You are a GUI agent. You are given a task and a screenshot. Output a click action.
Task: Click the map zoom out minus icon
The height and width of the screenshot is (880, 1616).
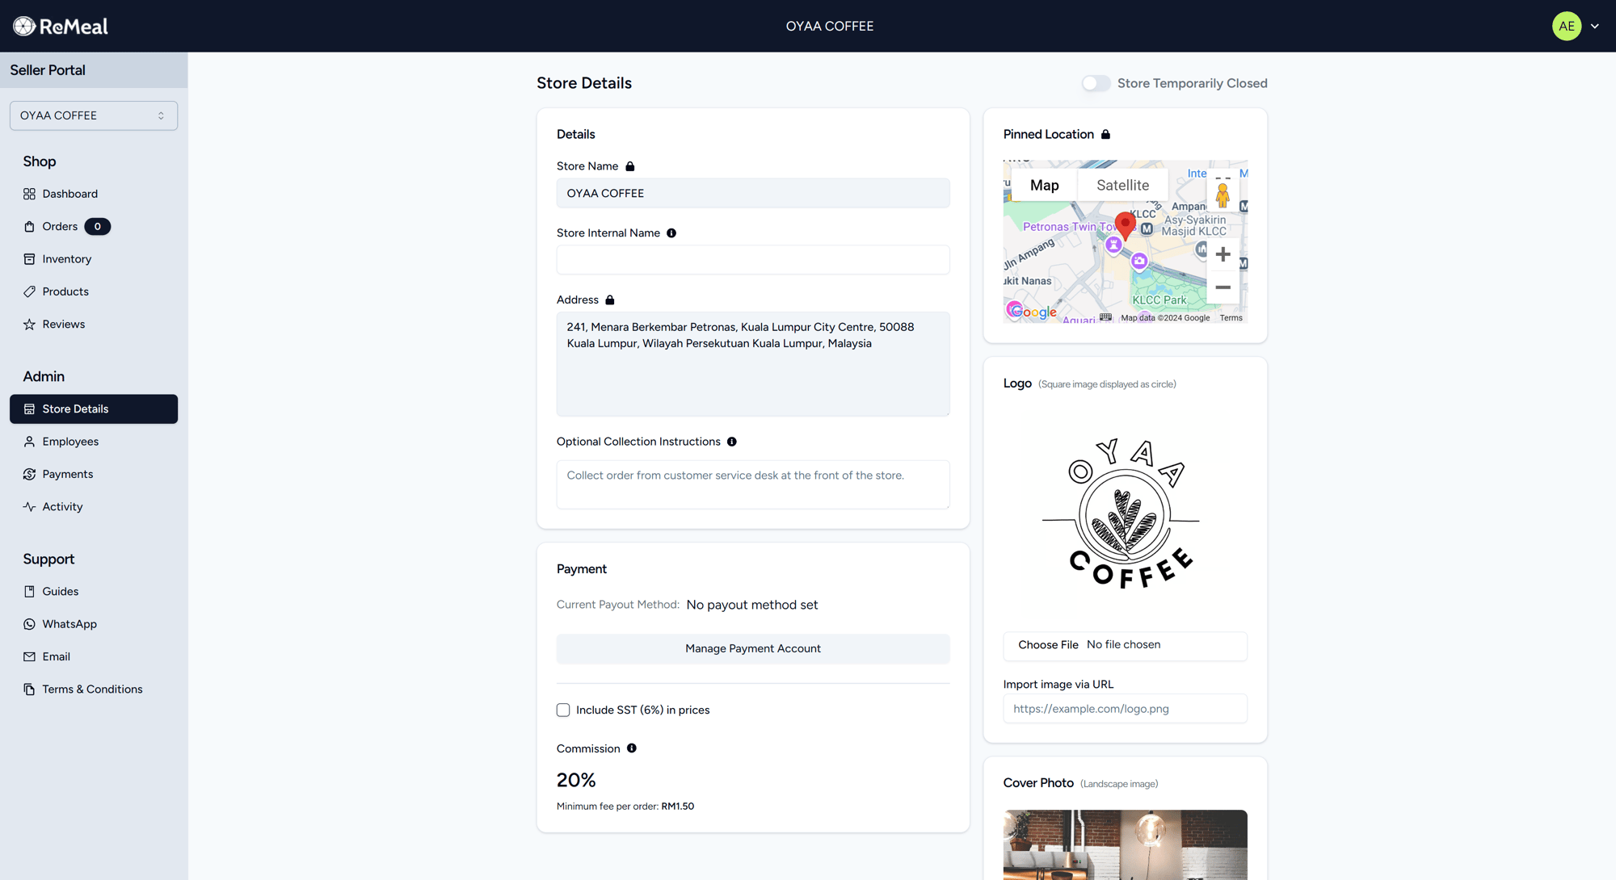[x=1223, y=287]
